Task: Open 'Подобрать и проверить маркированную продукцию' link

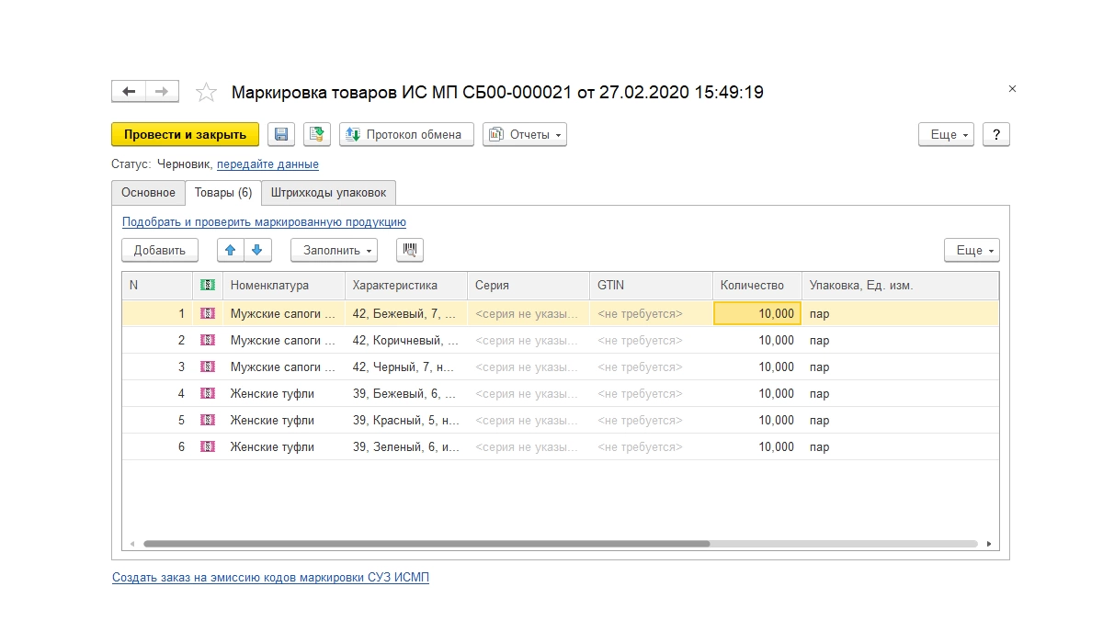Action: pos(264,221)
